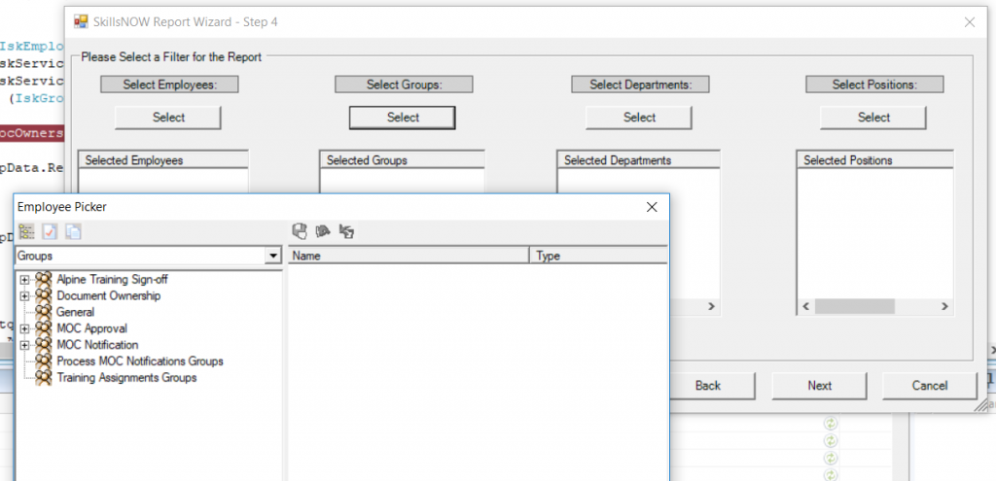Click the group icon beside Process MOC Notifications Groups
This screenshot has height=481, width=996.
43,361
